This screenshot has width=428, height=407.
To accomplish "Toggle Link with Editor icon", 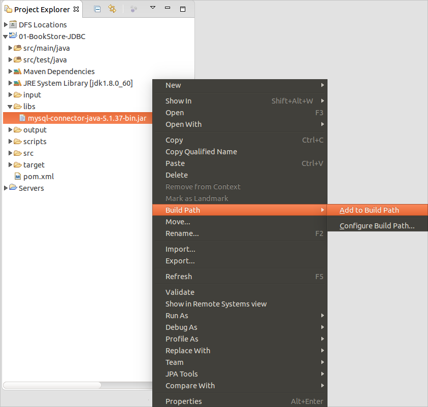I will [112, 9].
